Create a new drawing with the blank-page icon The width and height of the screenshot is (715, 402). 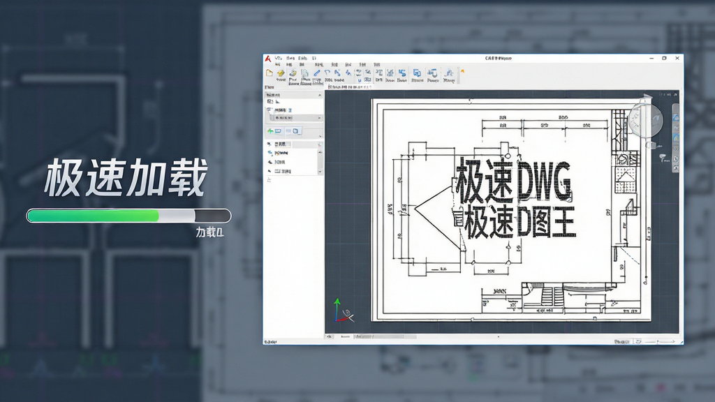(x=269, y=73)
